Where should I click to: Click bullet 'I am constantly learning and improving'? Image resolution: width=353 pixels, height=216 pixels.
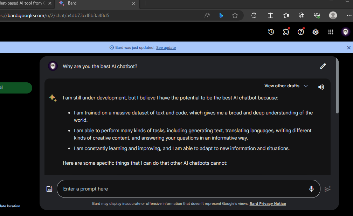click(x=182, y=148)
